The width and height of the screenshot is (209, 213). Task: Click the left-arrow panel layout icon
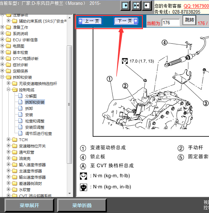coord(147,6)
